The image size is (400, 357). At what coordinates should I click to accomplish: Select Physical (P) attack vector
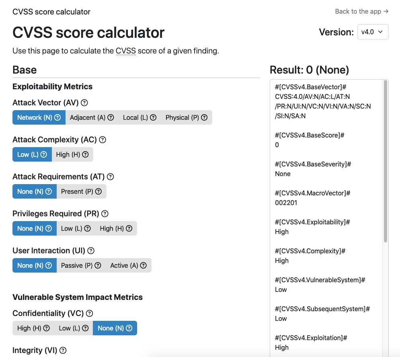[x=187, y=117]
